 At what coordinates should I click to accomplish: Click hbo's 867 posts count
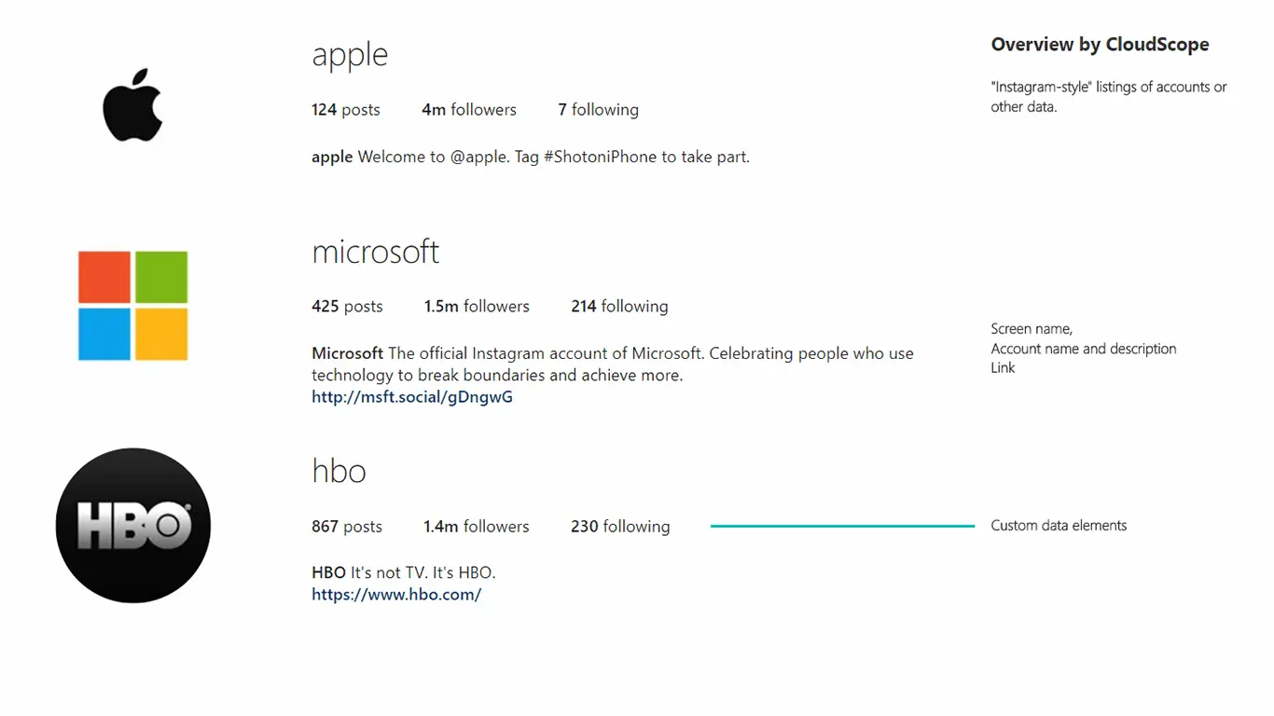click(347, 527)
